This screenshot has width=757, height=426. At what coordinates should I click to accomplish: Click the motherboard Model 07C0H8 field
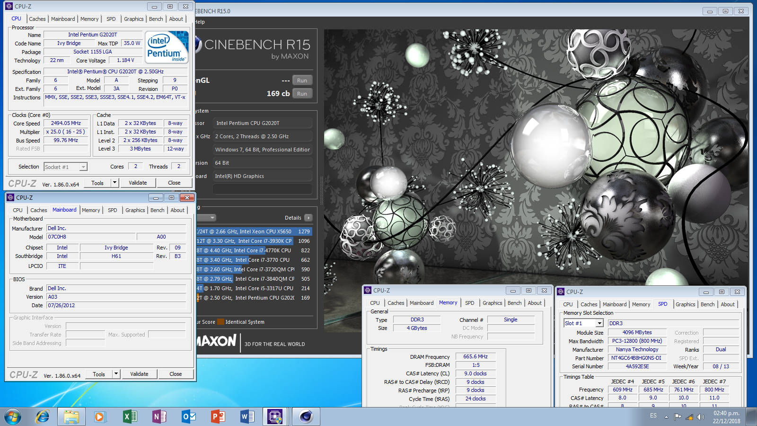pyautogui.click(x=91, y=237)
